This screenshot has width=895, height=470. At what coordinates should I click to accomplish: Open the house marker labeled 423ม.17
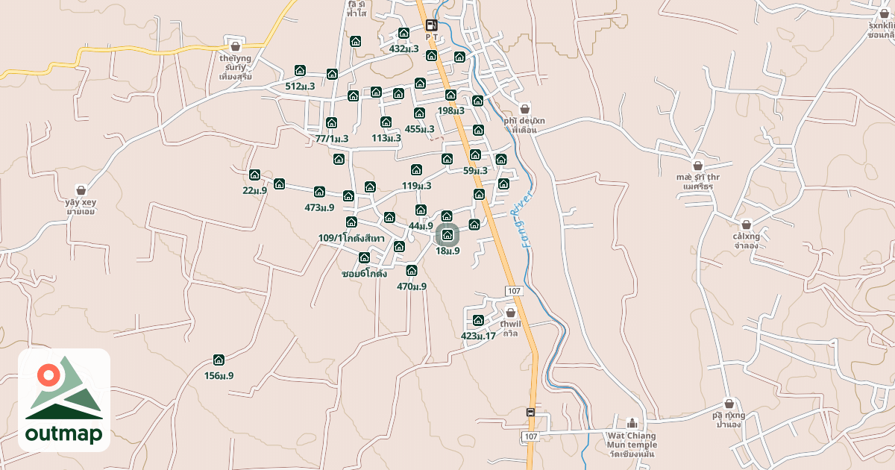click(478, 320)
